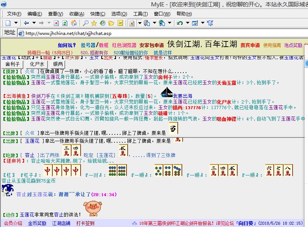Open dropdown next to page-filter button
The height and width of the screenshot is (227, 308).
[139, 23]
